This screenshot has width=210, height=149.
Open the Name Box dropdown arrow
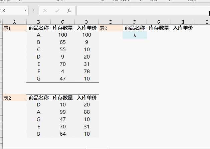(26, 11)
